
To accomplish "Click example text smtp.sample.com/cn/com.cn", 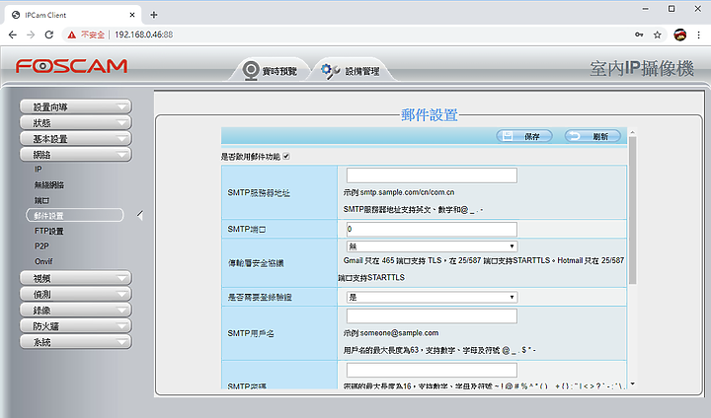I will coord(407,192).
